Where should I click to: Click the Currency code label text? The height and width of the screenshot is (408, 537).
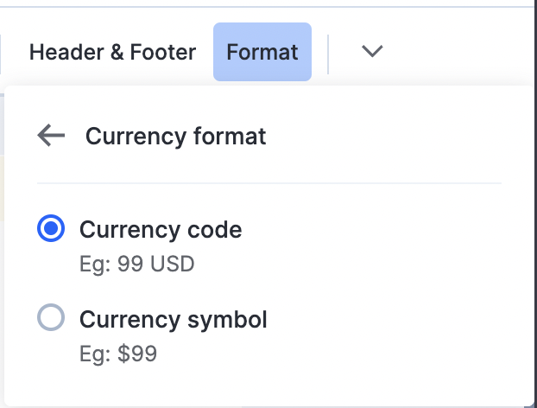pos(161,230)
